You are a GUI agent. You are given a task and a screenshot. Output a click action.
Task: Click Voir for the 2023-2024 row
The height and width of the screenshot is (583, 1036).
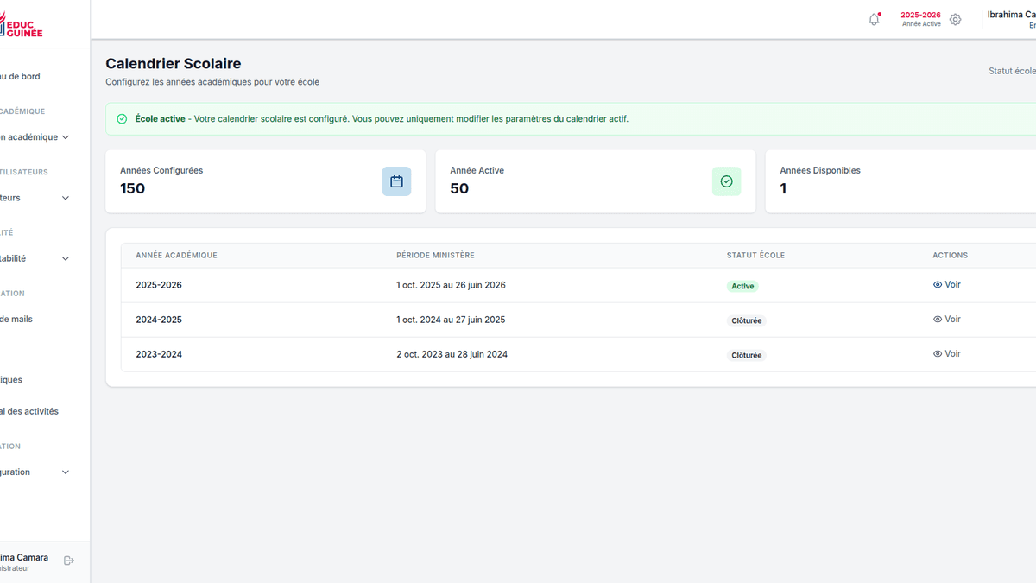tap(946, 354)
